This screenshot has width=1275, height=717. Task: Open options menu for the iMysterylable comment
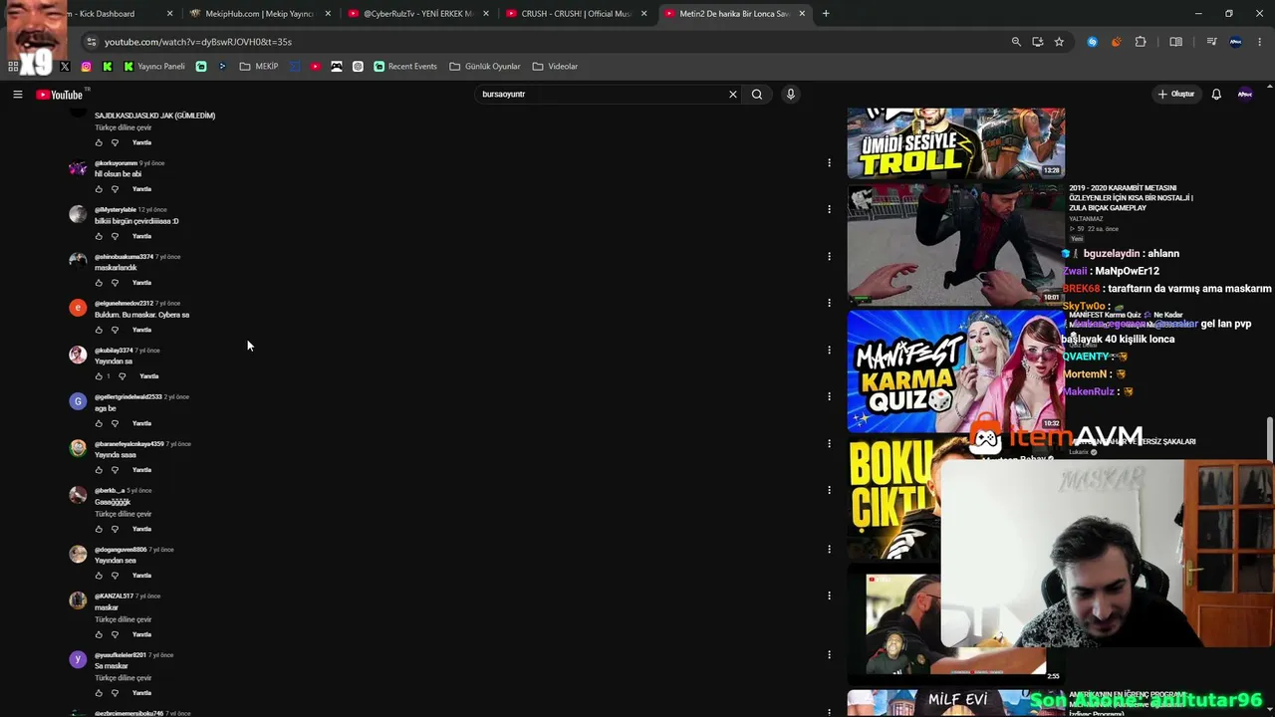[829, 209]
